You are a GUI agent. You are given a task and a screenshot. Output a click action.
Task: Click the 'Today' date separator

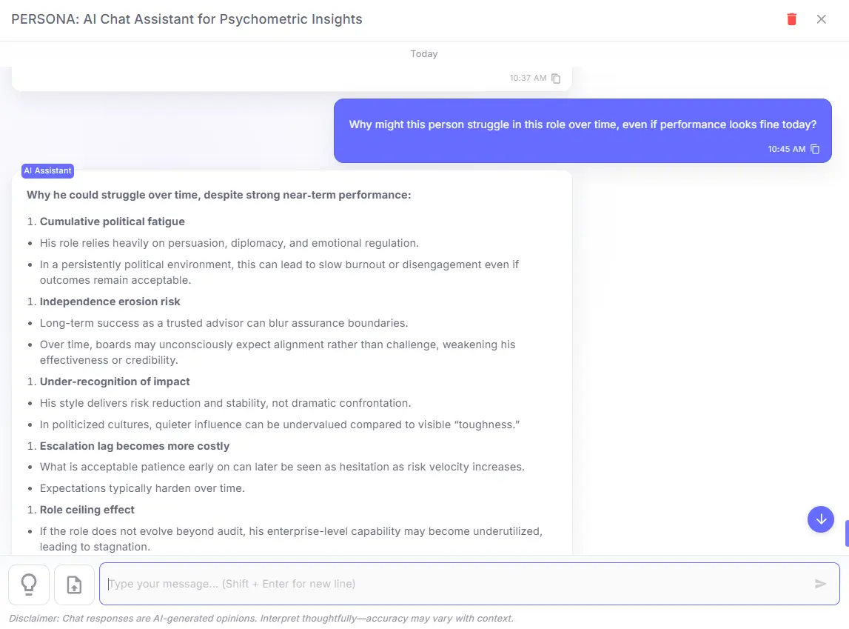pos(424,54)
